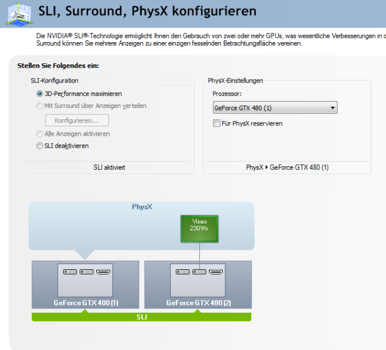This screenshot has width=386, height=350.
Task: Click the Stellen Sie Folgendes ein: heading
Action: [x=58, y=66]
